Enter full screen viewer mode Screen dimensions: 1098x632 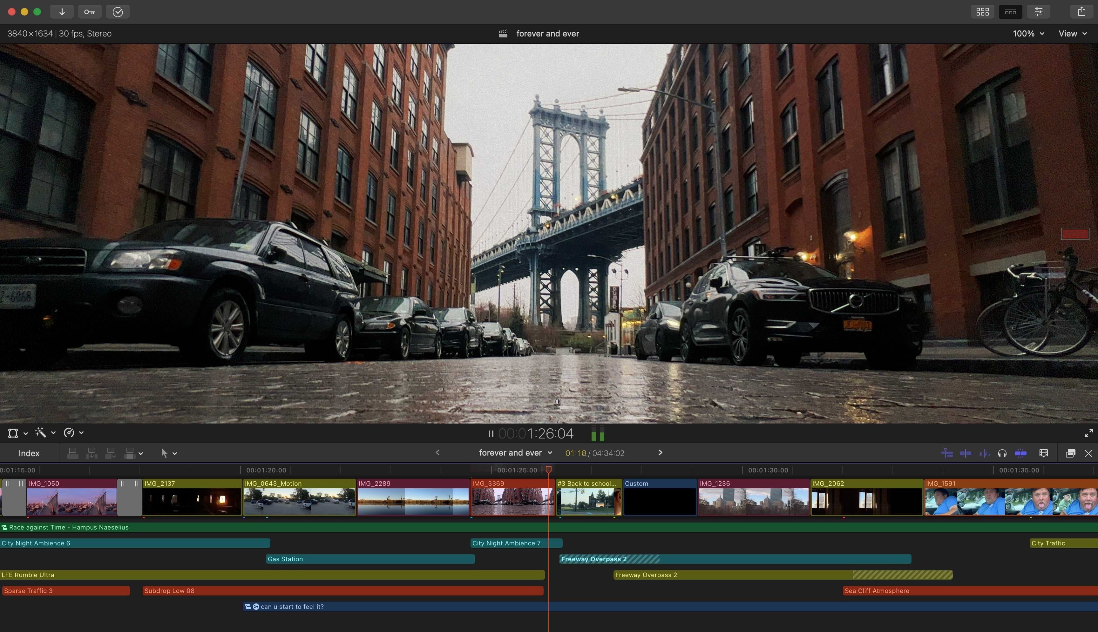coord(1088,433)
